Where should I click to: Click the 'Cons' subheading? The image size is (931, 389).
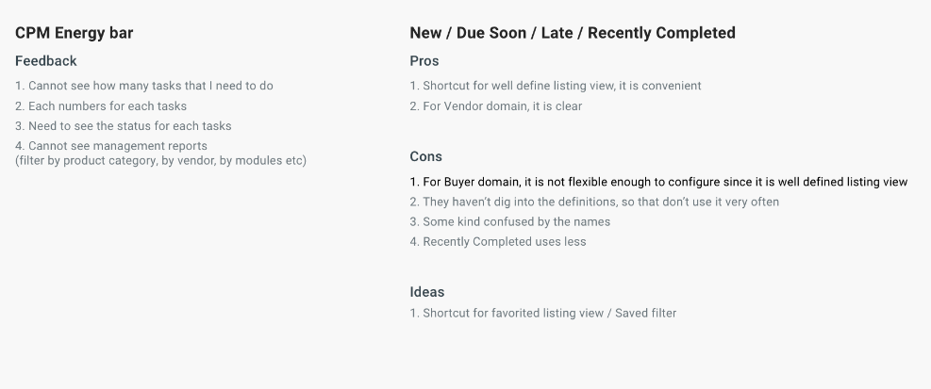click(x=425, y=156)
